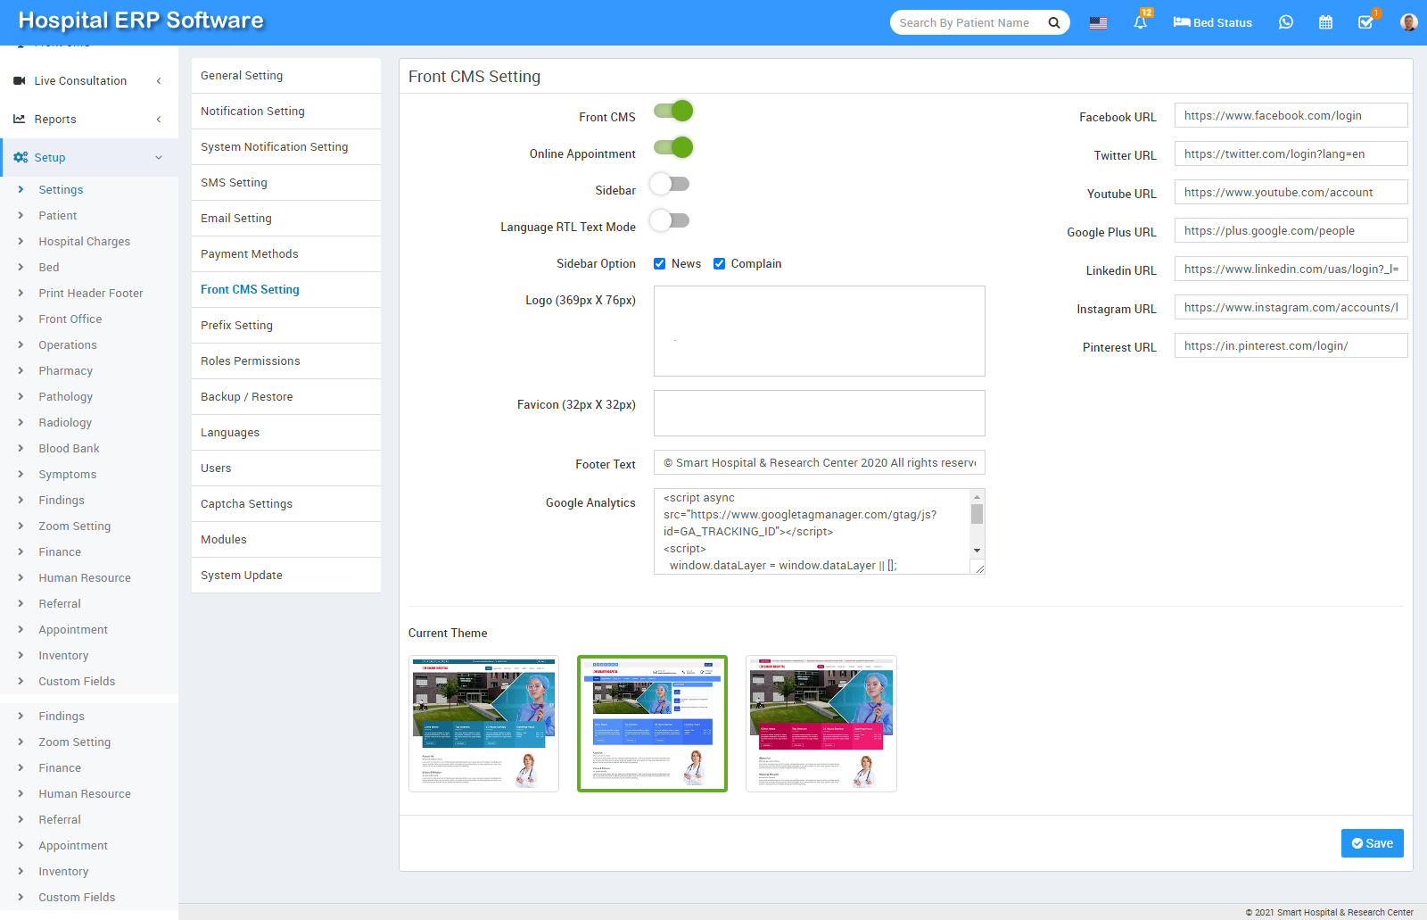Image resolution: width=1427 pixels, height=920 pixels.
Task: Click the notifications bell icon
Action: [1140, 21]
